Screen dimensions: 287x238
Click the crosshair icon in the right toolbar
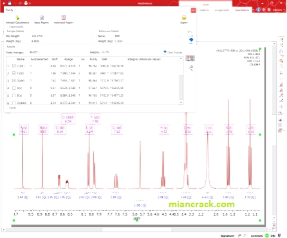point(281,106)
